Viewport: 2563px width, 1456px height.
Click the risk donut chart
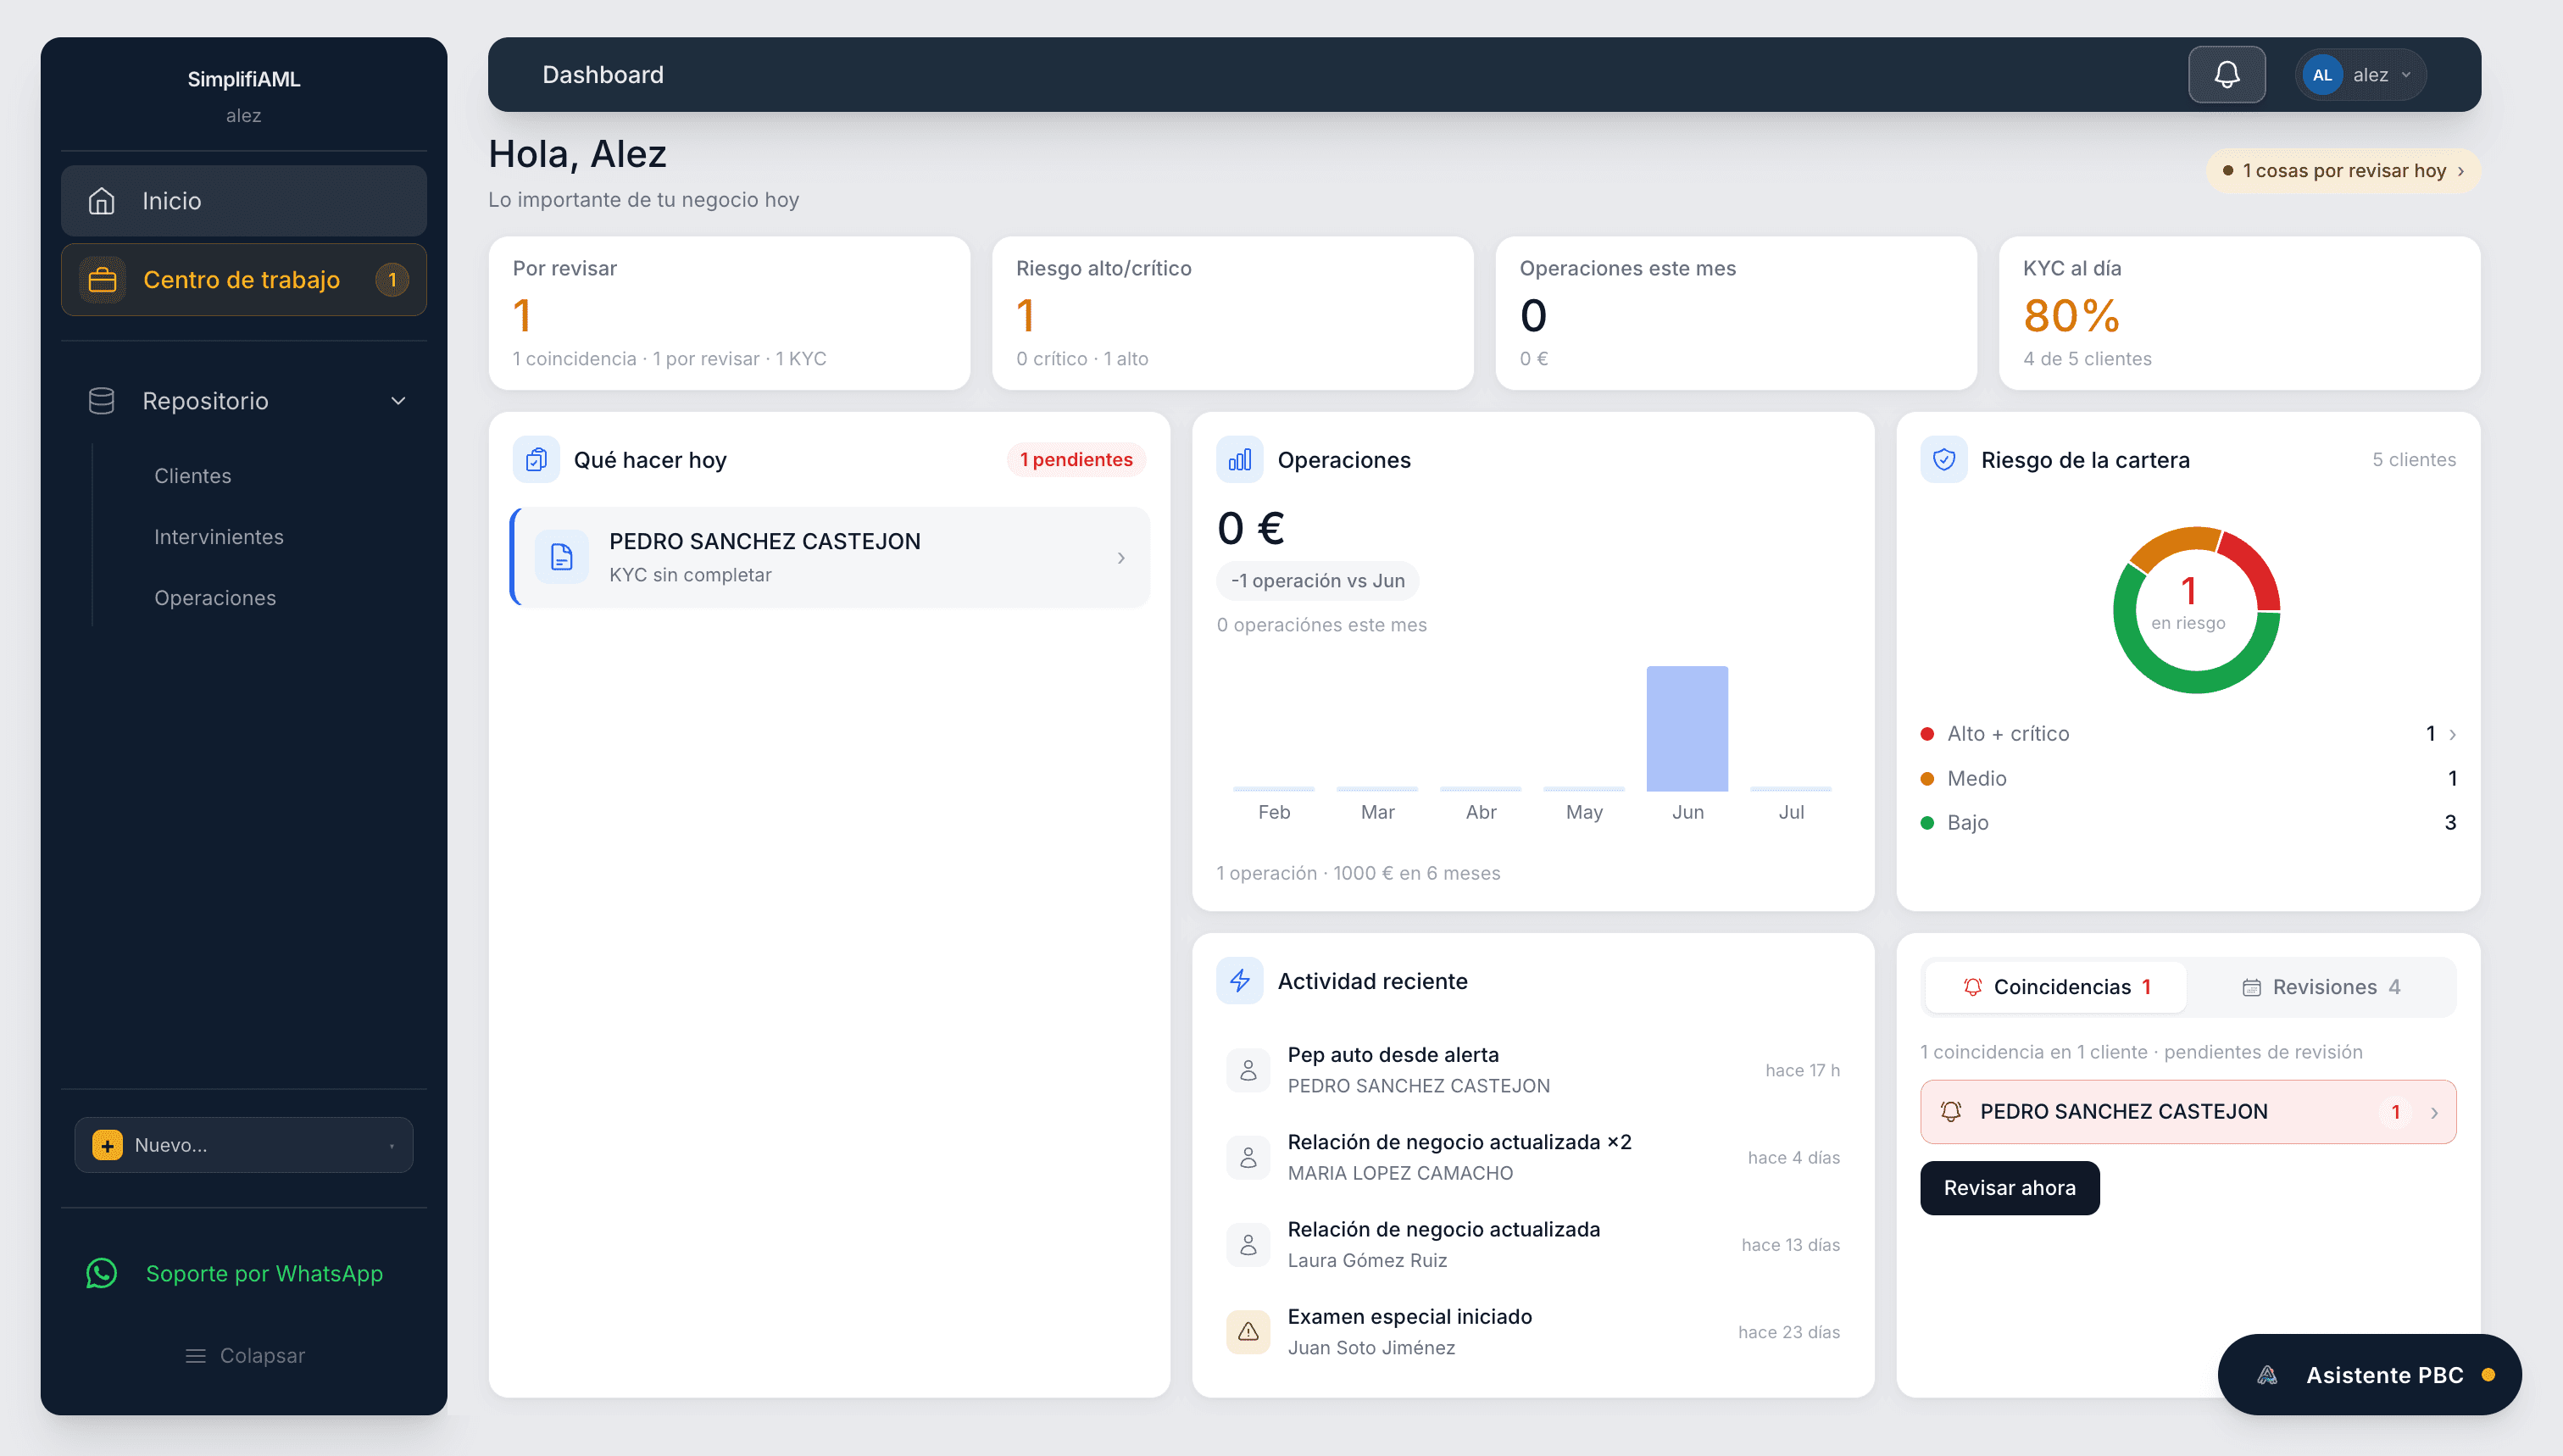(x=2196, y=609)
